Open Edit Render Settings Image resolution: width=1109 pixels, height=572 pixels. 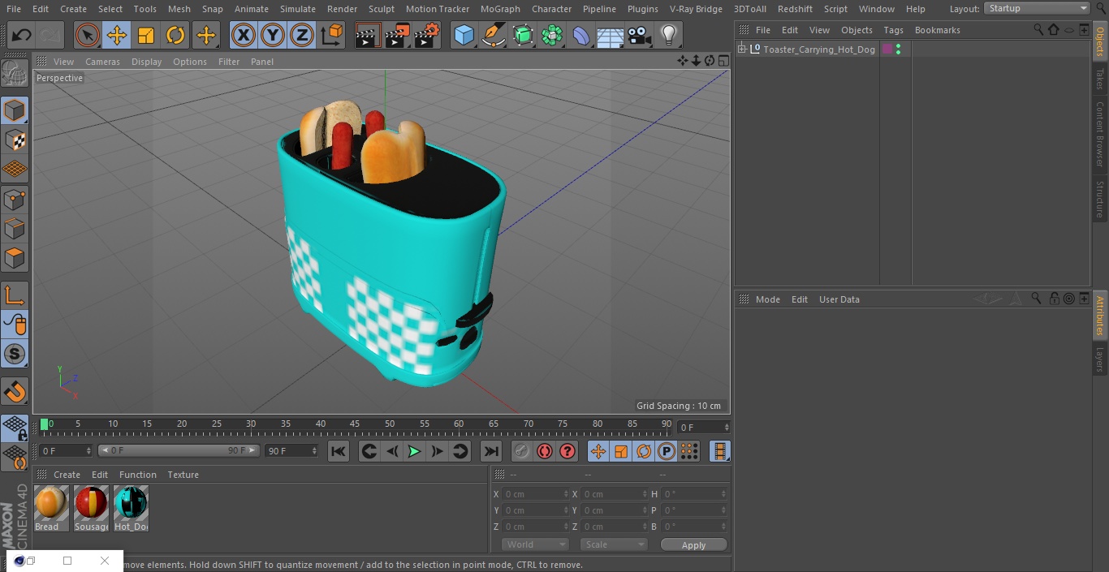click(x=427, y=35)
